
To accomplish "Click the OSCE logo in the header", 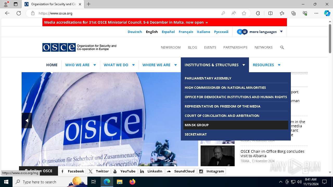I will point(79,47).
